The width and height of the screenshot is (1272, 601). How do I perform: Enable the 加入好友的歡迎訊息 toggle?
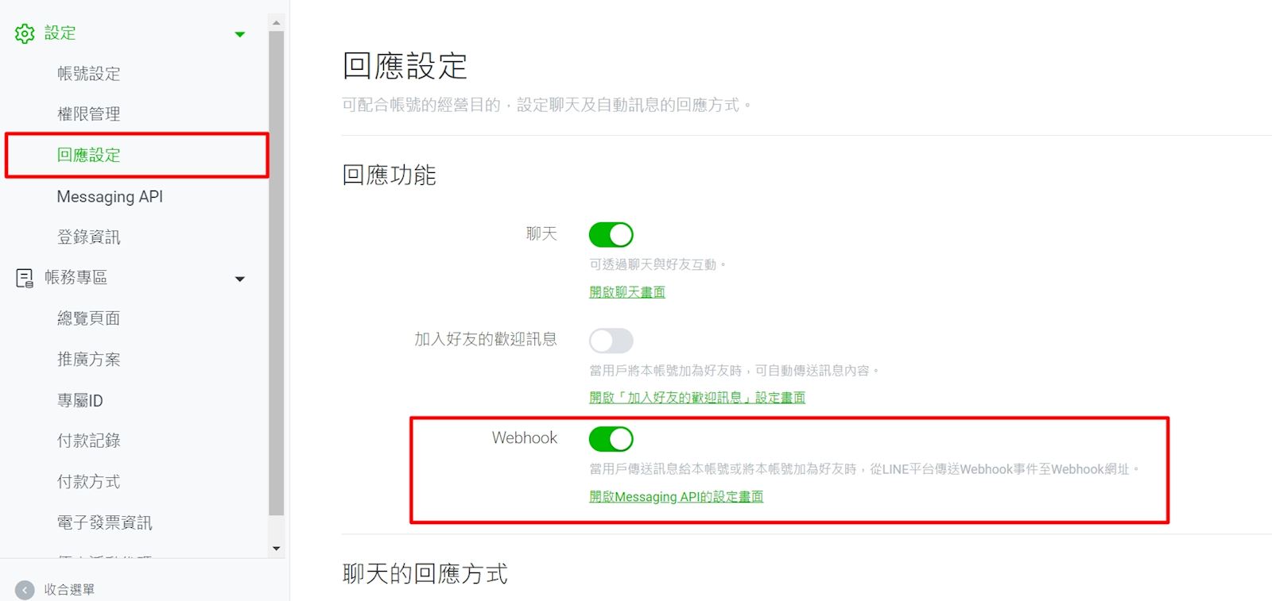click(x=611, y=341)
